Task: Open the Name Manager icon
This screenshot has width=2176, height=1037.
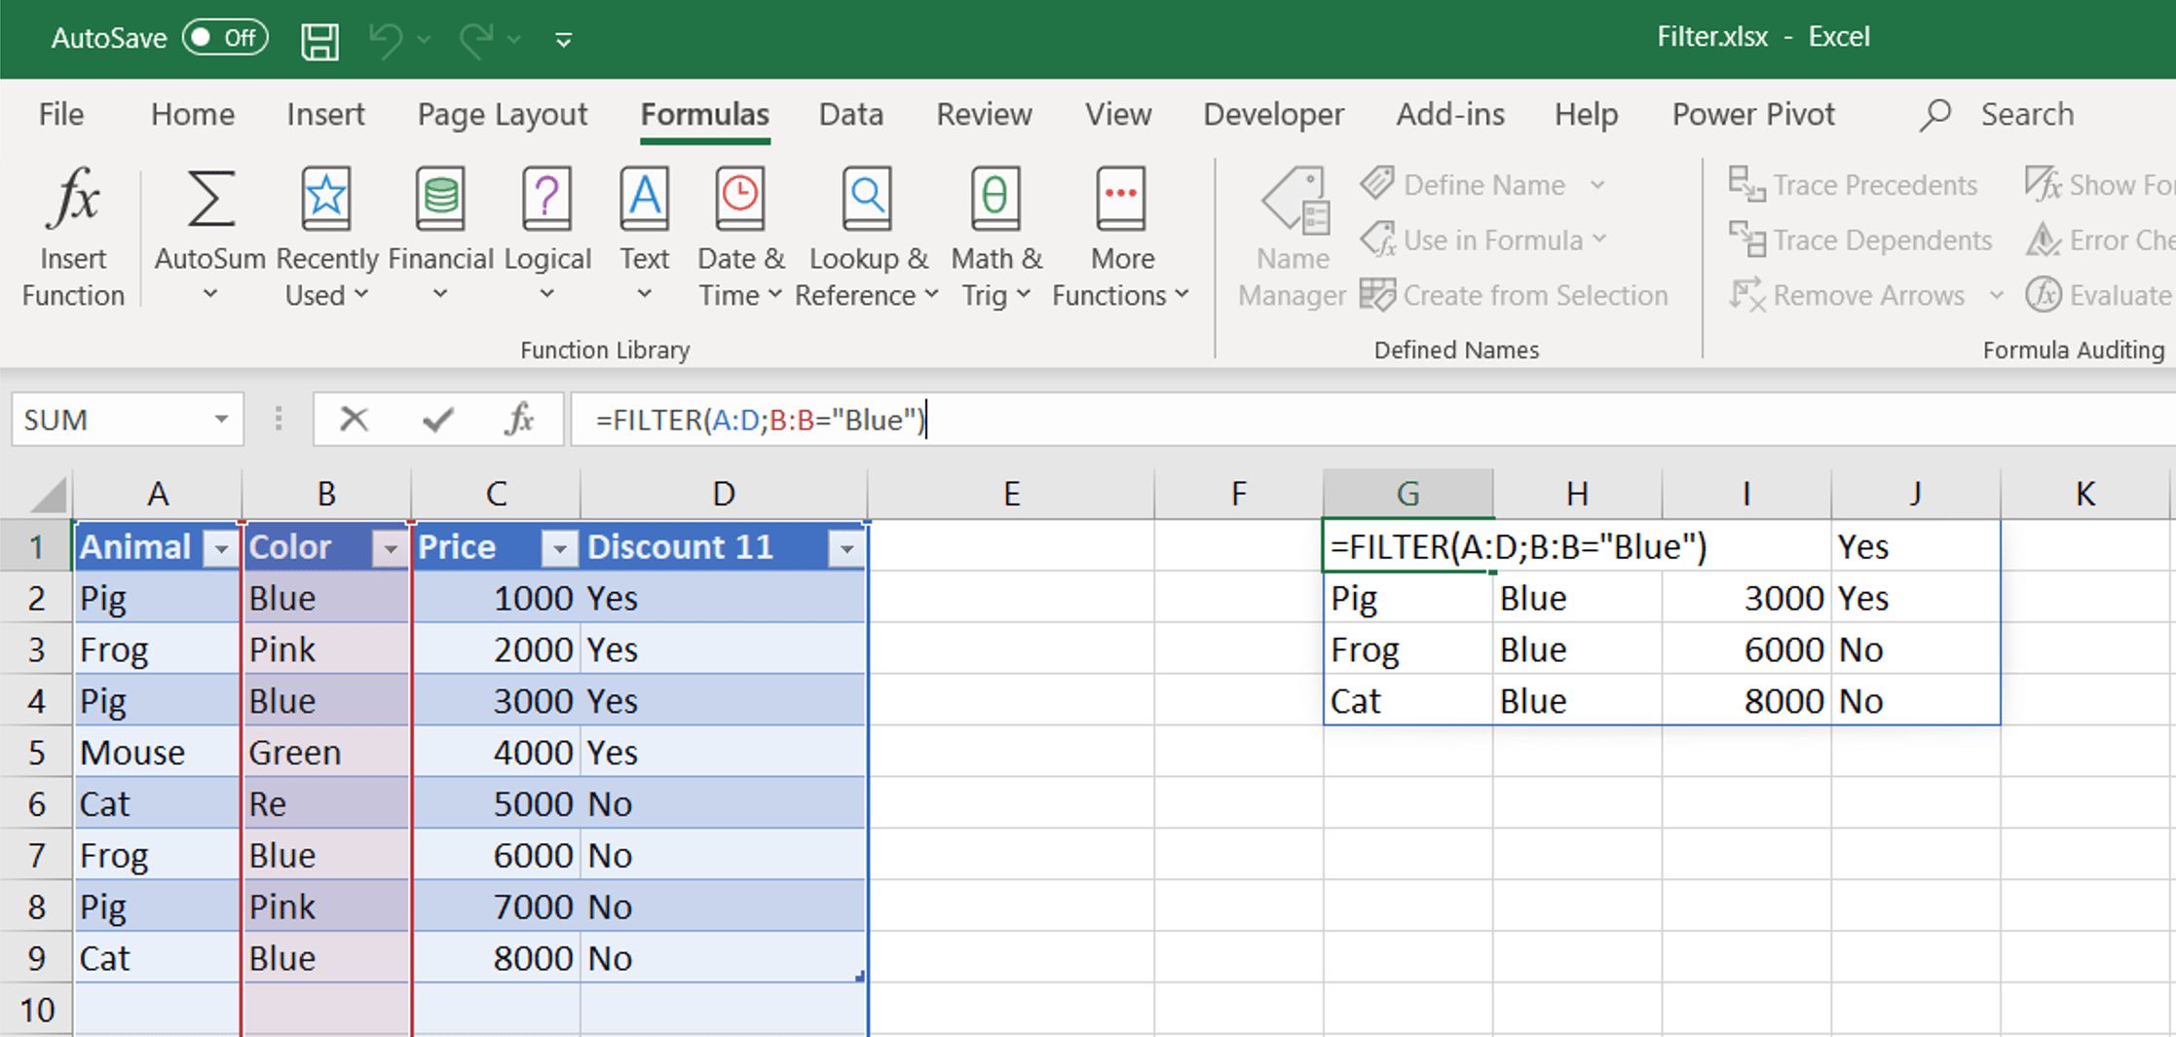Action: click(1294, 201)
